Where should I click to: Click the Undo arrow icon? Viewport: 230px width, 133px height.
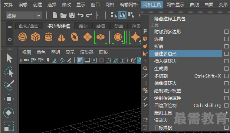[80, 15]
